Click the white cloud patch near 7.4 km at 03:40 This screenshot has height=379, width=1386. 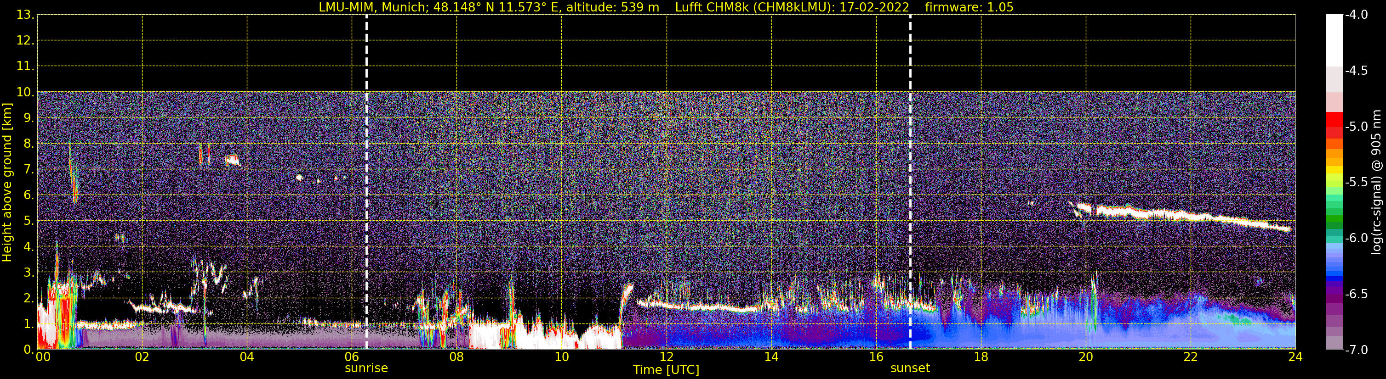[232, 159]
